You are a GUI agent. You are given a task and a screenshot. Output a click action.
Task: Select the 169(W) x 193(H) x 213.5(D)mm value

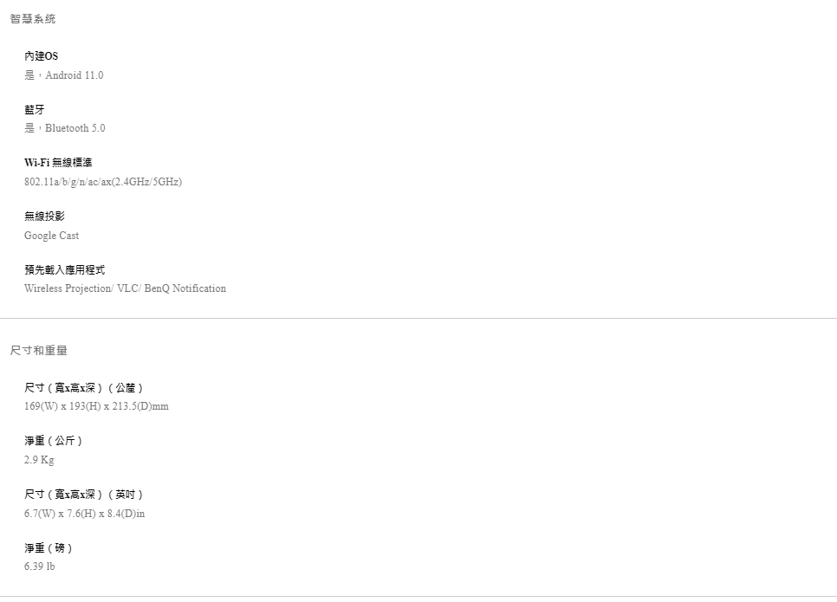click(96, 406)
